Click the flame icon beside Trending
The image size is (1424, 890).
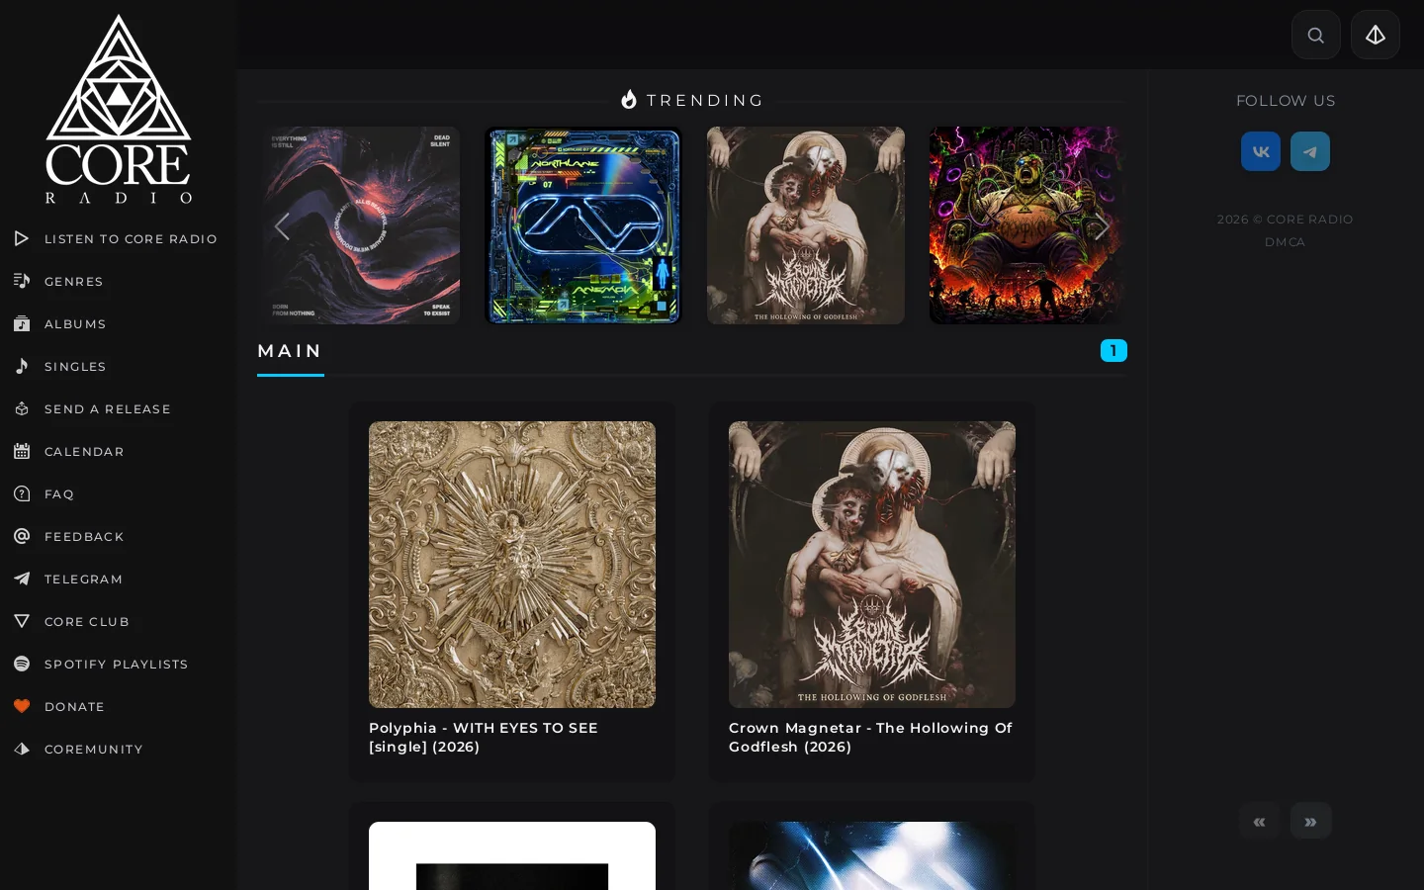click(629, 99)
